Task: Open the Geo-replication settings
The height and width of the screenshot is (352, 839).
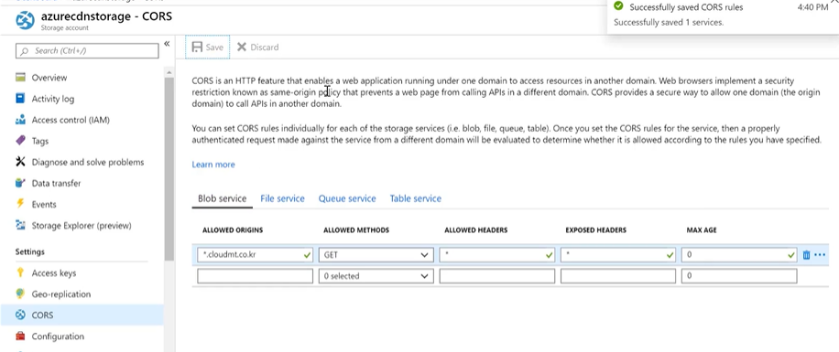Action: coord(61,293)
